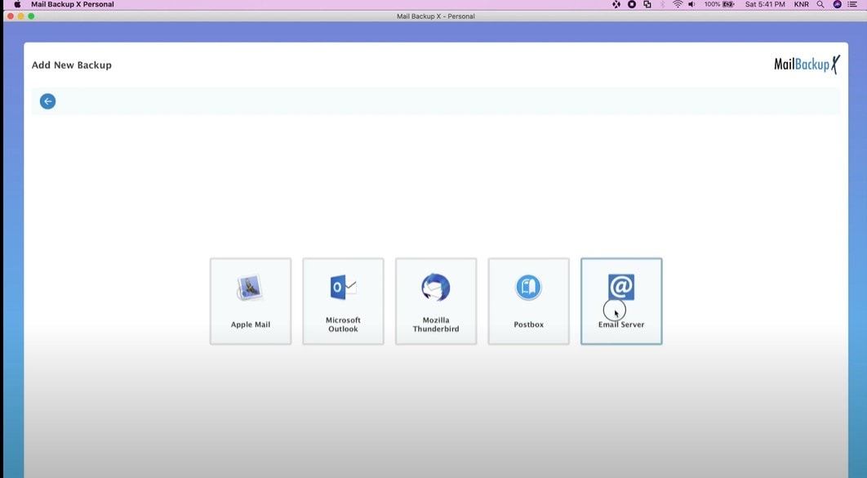Viewport: 867px width, 478px height.
Task: Select the Postbox backup tile
Action: coord(528,302)
